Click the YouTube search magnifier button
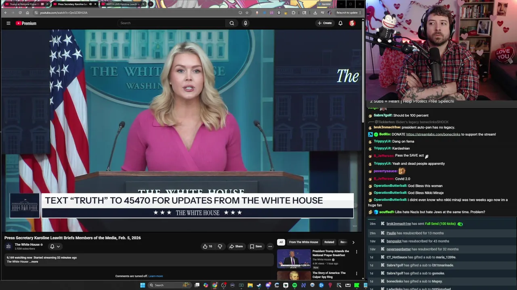517x290 pixels. [232, 23]
